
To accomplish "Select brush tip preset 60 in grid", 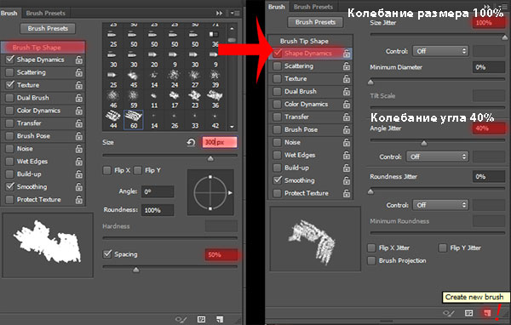I will (134, 119).
